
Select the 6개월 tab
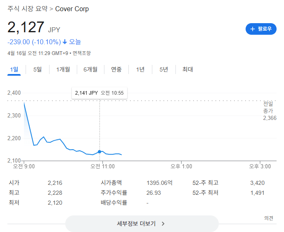[90, 69]
